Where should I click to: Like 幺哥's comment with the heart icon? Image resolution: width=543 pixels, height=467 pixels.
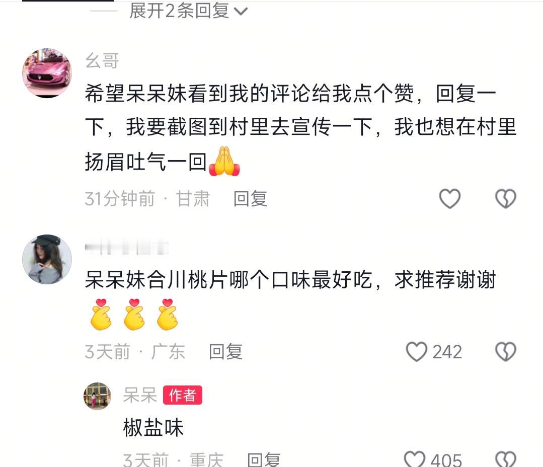pos(449,199)
